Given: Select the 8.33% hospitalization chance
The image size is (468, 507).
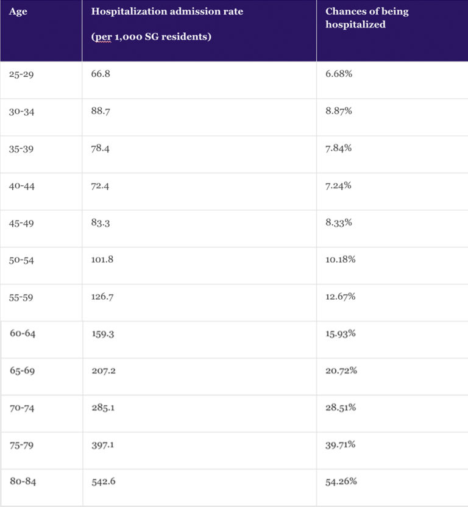Looking at the screenshot, I should tap(339, 223).
